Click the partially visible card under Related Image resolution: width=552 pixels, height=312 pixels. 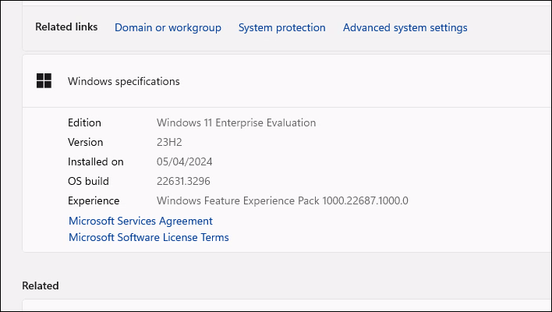pyautogui.click(x=287, y=305)
